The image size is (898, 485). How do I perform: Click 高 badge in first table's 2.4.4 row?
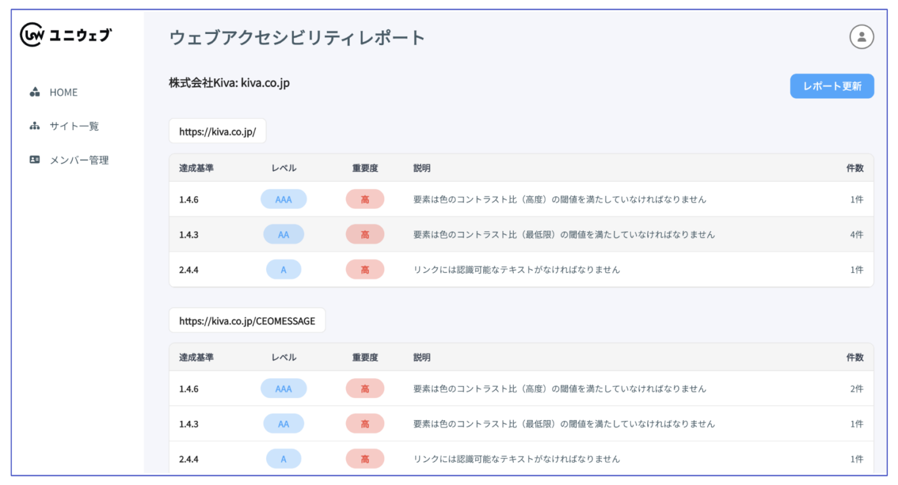(365, 269)
